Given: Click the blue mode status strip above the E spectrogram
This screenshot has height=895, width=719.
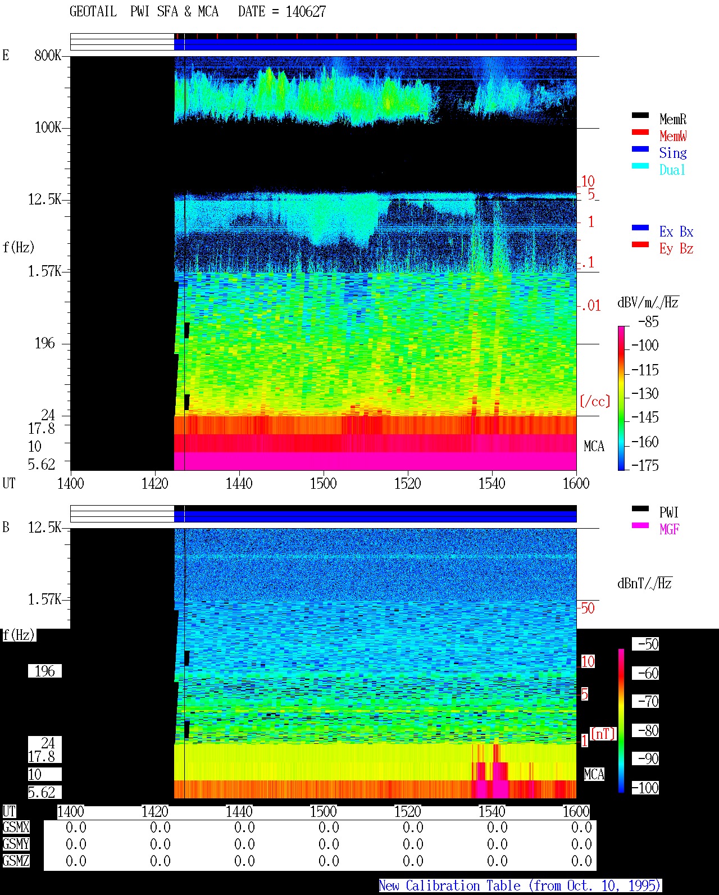Looking at the screenshot, I should [x=375, y=44].
